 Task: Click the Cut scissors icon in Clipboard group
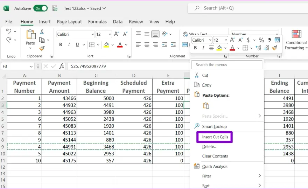click(42, 31)
